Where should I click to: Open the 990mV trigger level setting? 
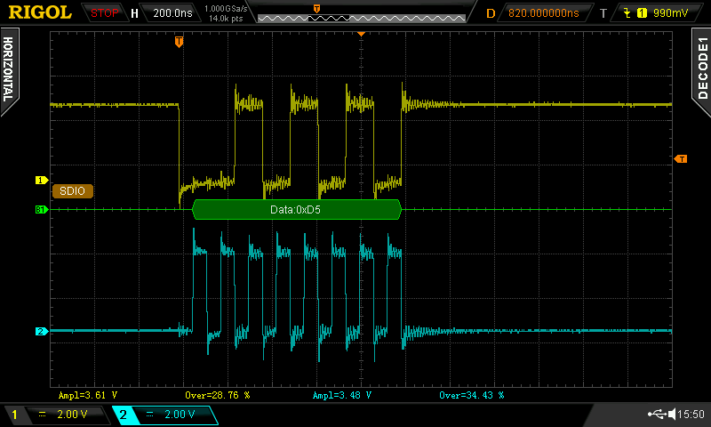[672, 13]
